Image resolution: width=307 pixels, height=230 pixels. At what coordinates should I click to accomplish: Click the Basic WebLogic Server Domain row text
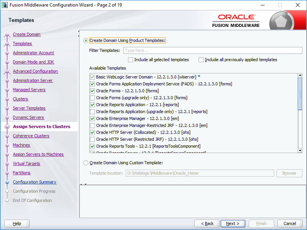pos(148,77)
